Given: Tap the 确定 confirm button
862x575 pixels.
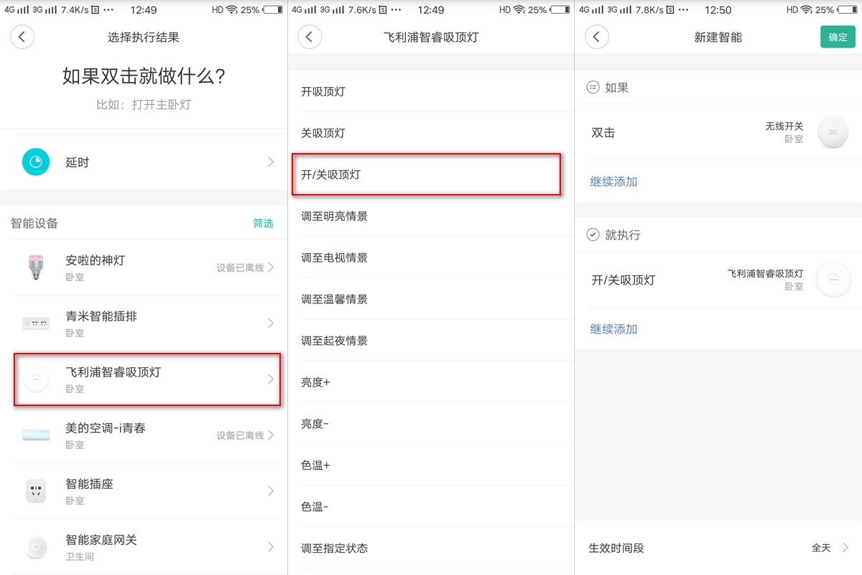Looking at the screenshot, I should coord(838,37).
